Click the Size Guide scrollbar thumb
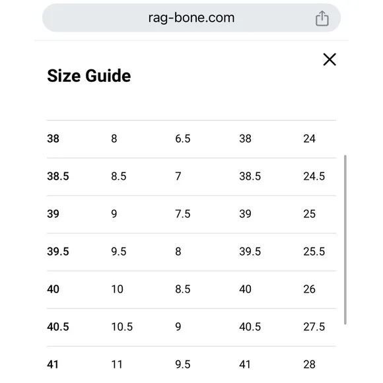Viewport: 383px width, 383px height. [345, 240]
